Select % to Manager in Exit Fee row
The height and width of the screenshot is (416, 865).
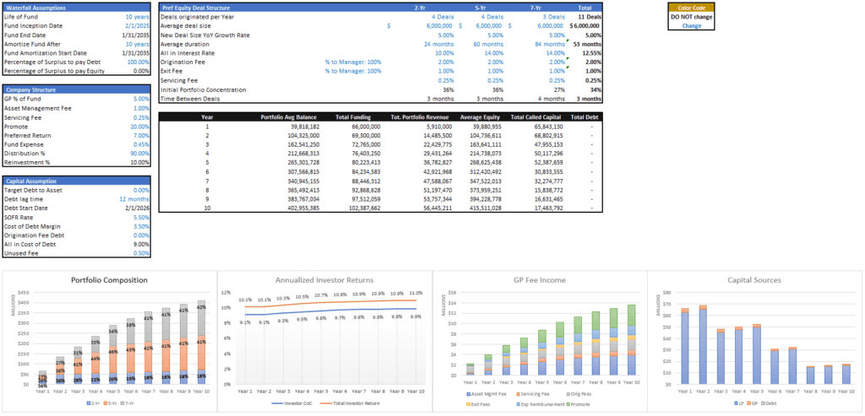pyautogui.click(x=353, y=71)
